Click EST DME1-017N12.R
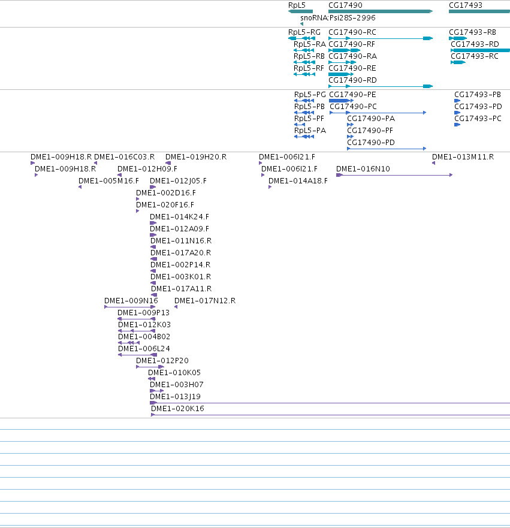The image size is (510, 528). [x=176, y=307]
